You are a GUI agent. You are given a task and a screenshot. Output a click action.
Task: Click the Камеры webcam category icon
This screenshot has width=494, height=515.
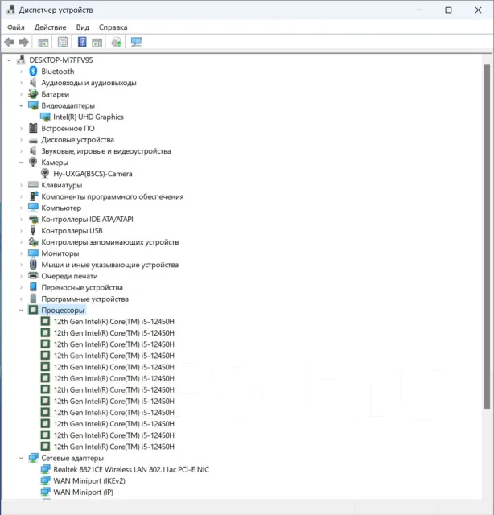coord(33,162)
